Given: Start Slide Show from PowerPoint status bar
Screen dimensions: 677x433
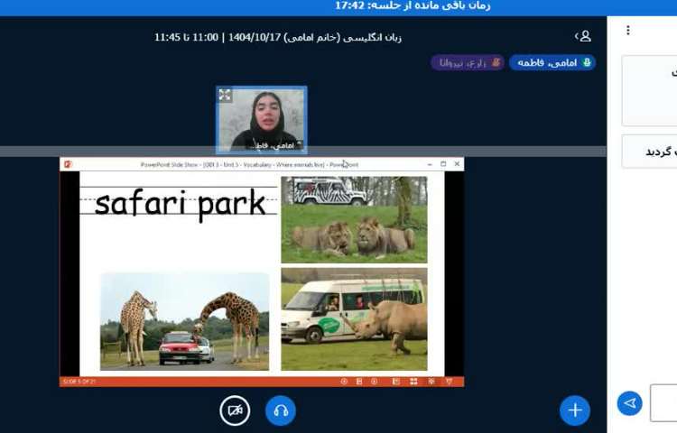Looking at the screenshot, I should [449, 382].
